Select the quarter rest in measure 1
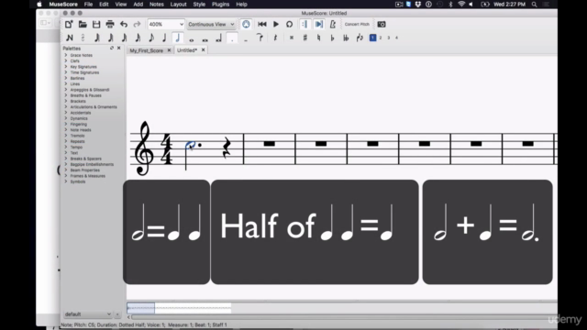 pos(227,148)
